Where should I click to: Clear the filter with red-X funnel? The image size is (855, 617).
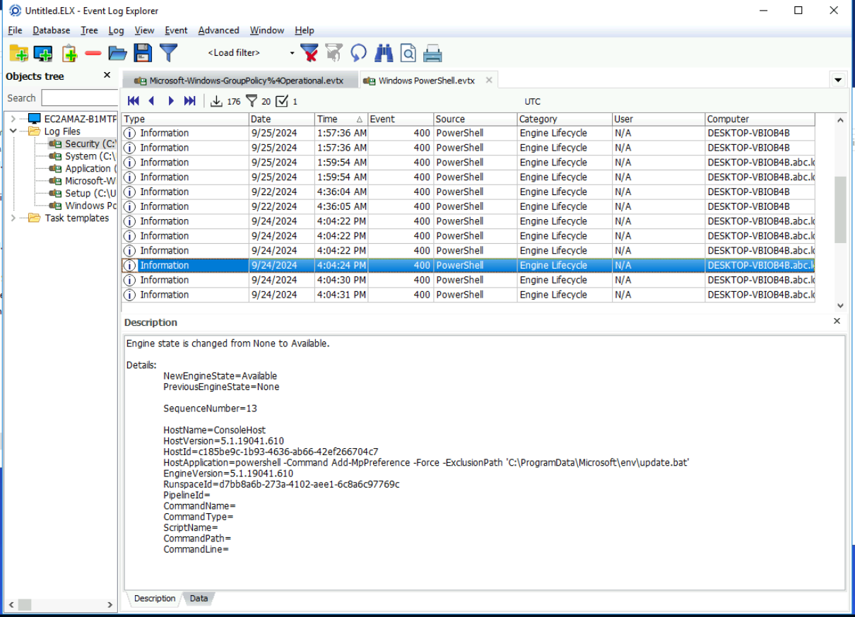pyautogui.click(x=309, y=53)
